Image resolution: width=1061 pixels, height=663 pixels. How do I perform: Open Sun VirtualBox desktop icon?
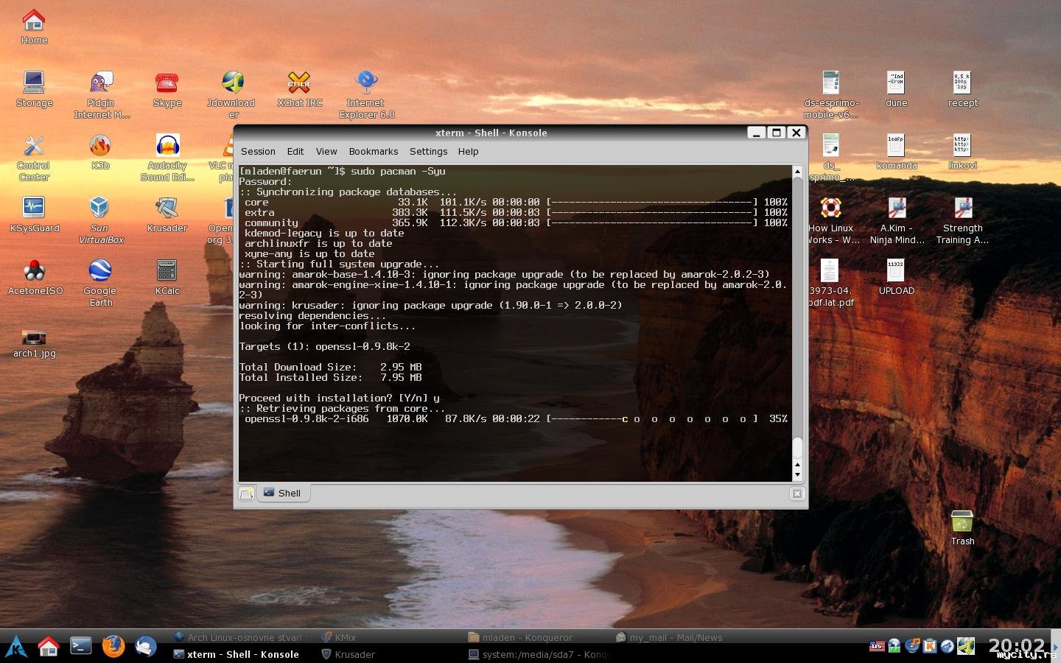click(x=100, y=210)
